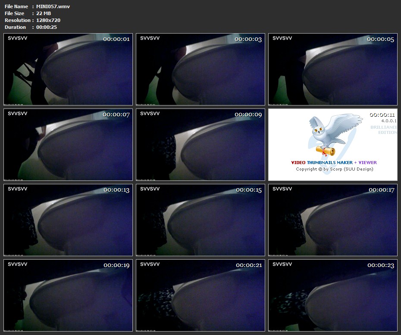Select the frame stamped 00:00:07

(x=68, y=145)
